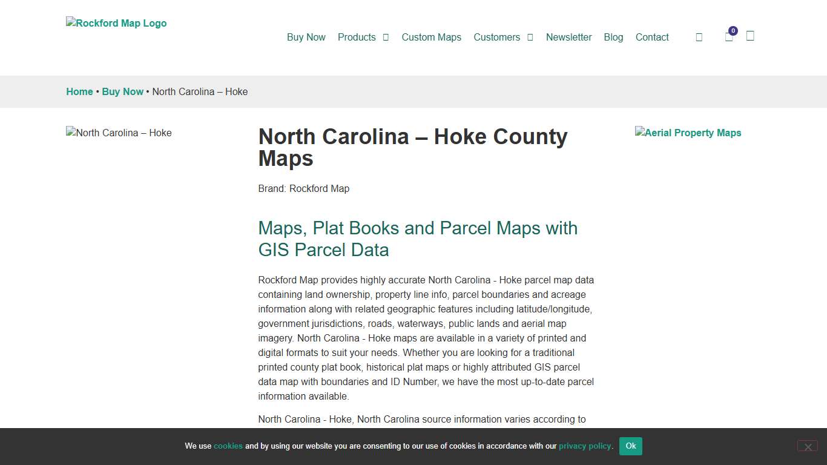827x465 pixels.
Task: Open Buy Now in the navigation bar
Action: point(306,37)
